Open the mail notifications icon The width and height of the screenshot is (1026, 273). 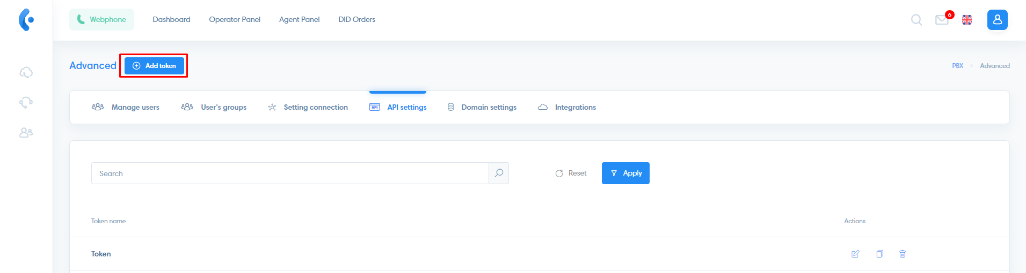(942, 20)
